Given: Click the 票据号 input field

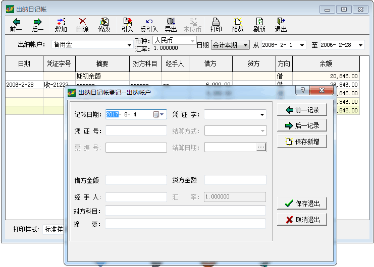Looking at the screenshot, I should click(136, 148).
